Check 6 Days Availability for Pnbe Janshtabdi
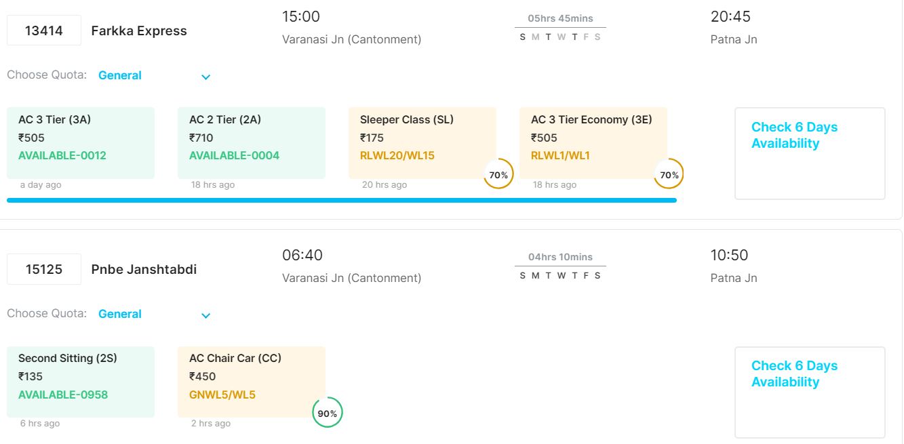The width and height of the screenshot is (904, 444). tap(810, 392)
